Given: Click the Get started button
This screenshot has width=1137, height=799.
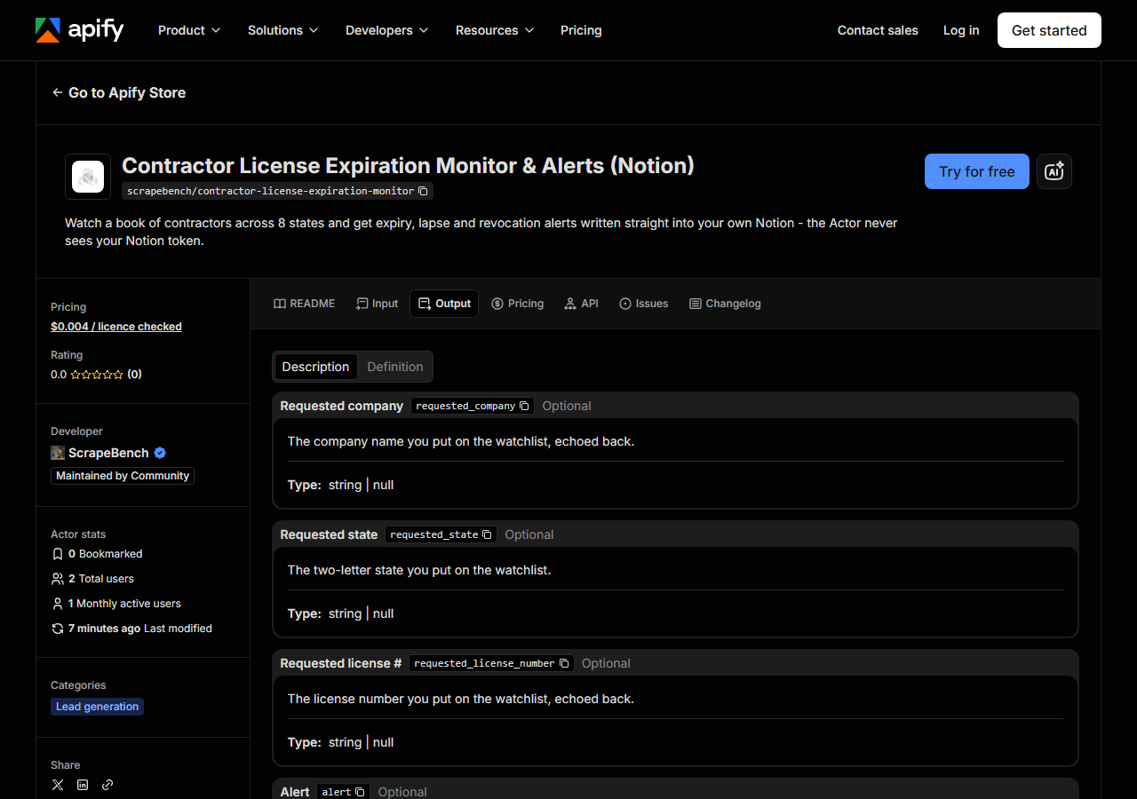Looking at the screenshot, I should [x=1049, y=30].
